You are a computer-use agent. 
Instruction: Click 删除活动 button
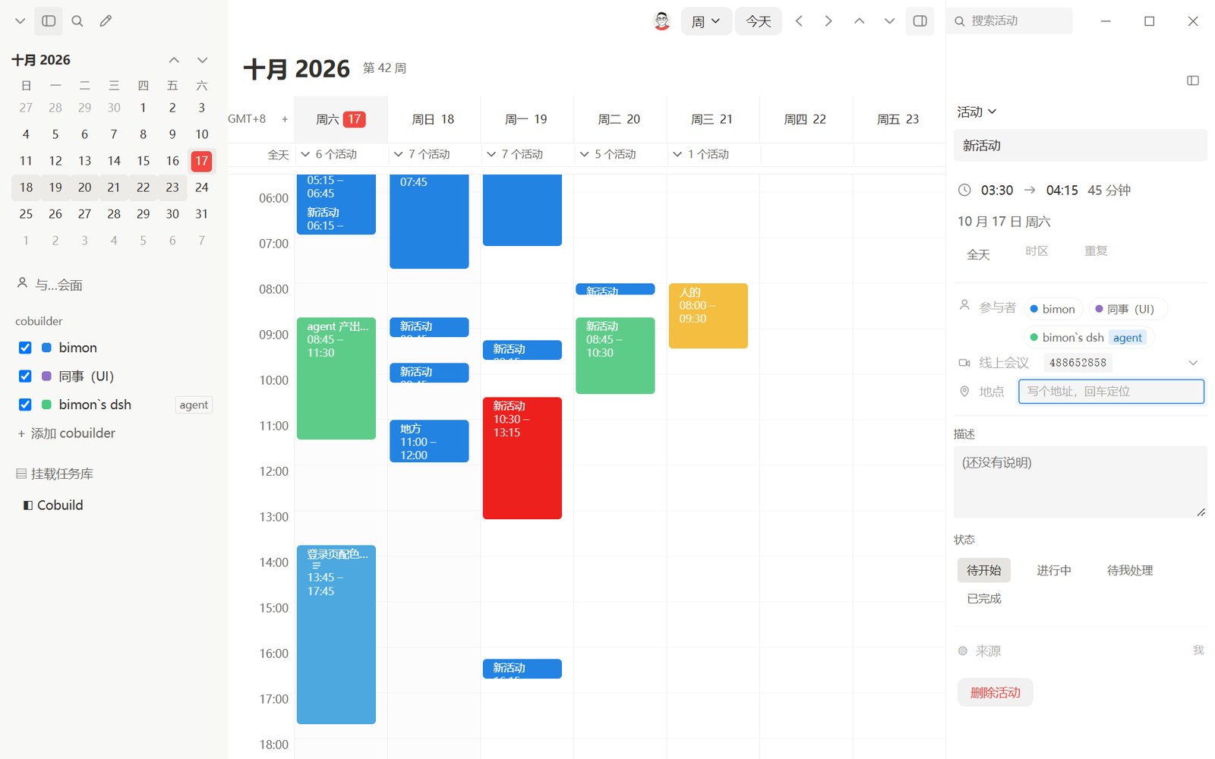[x=995, y=692]
